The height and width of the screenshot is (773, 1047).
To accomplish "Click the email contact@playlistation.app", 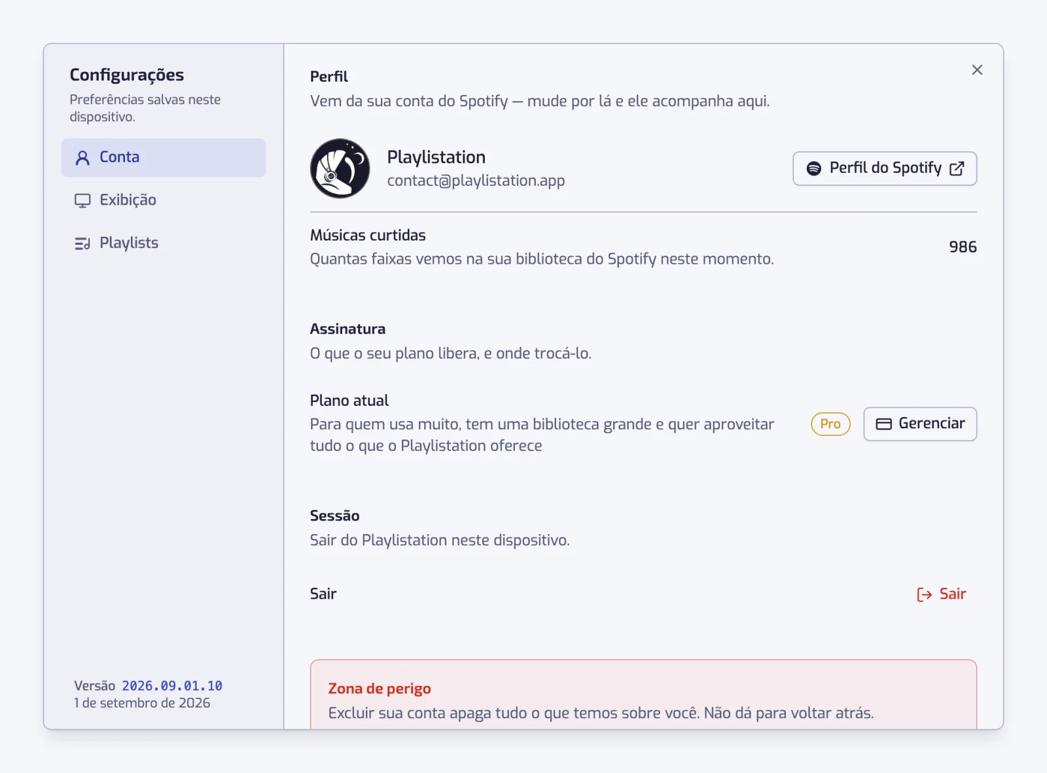I will coord(476,181).
